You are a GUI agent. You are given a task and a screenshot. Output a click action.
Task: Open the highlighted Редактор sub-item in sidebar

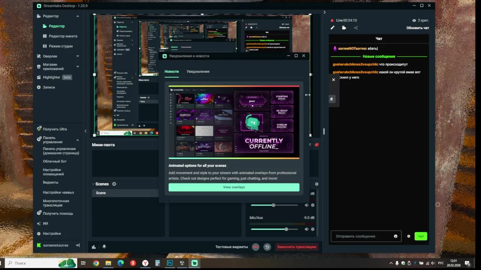point(57,26)
